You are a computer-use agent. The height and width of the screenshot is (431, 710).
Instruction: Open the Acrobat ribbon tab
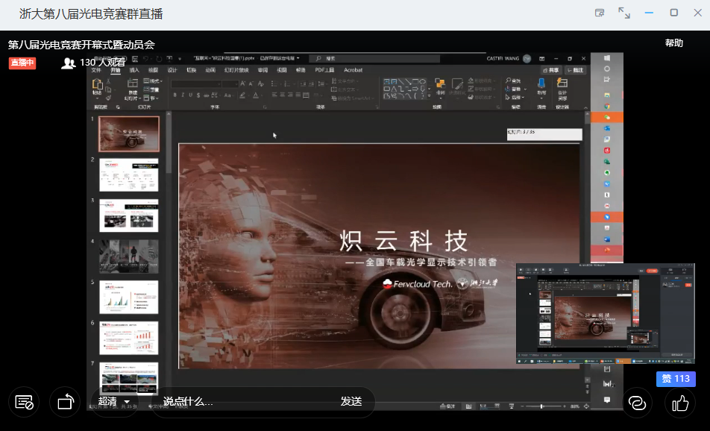pos(354,70)
